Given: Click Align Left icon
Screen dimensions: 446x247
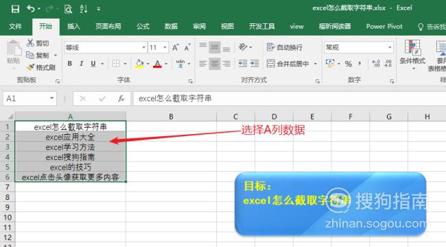Looking at the screenshot, I should [x=203, y=64].
